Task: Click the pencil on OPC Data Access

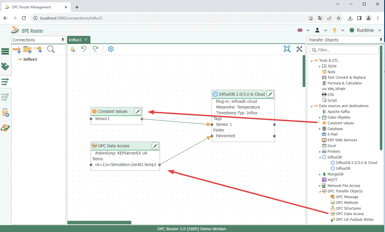Action: [155, 146]
